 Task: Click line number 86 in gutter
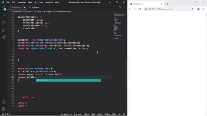pyautogui.click(x=13, y=77)
